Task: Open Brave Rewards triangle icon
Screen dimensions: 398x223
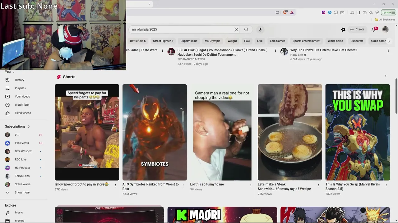Action: [x=292, y=12]
